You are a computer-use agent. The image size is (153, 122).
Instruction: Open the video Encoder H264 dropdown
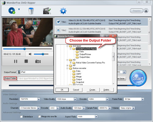click(x=107, y=99)
